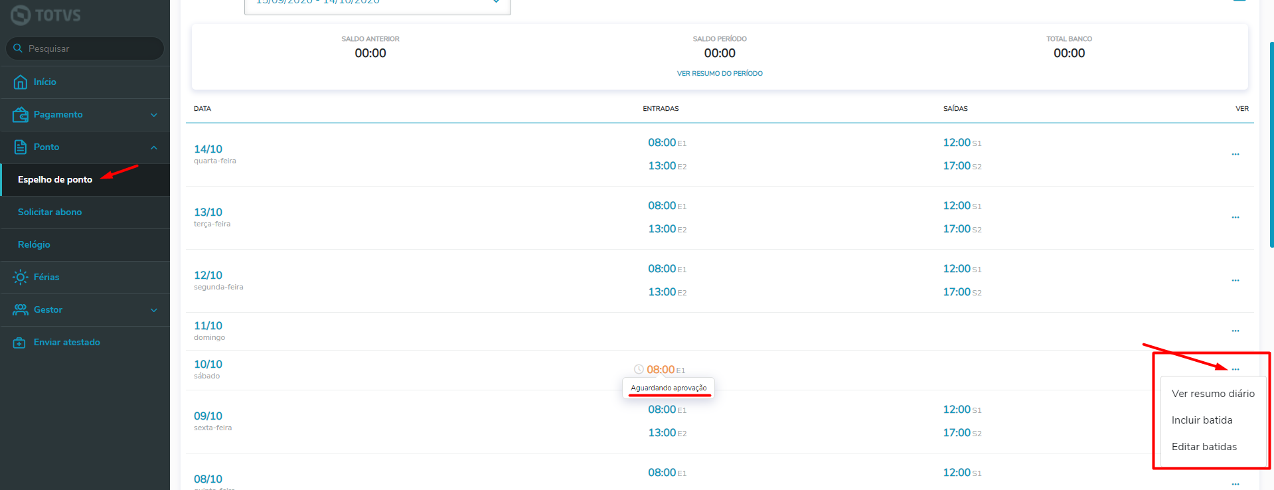Viewport: 1274px width, 490px height.
Task: Focus the Pesquisar search field
Action: click(x=85, y=48)
